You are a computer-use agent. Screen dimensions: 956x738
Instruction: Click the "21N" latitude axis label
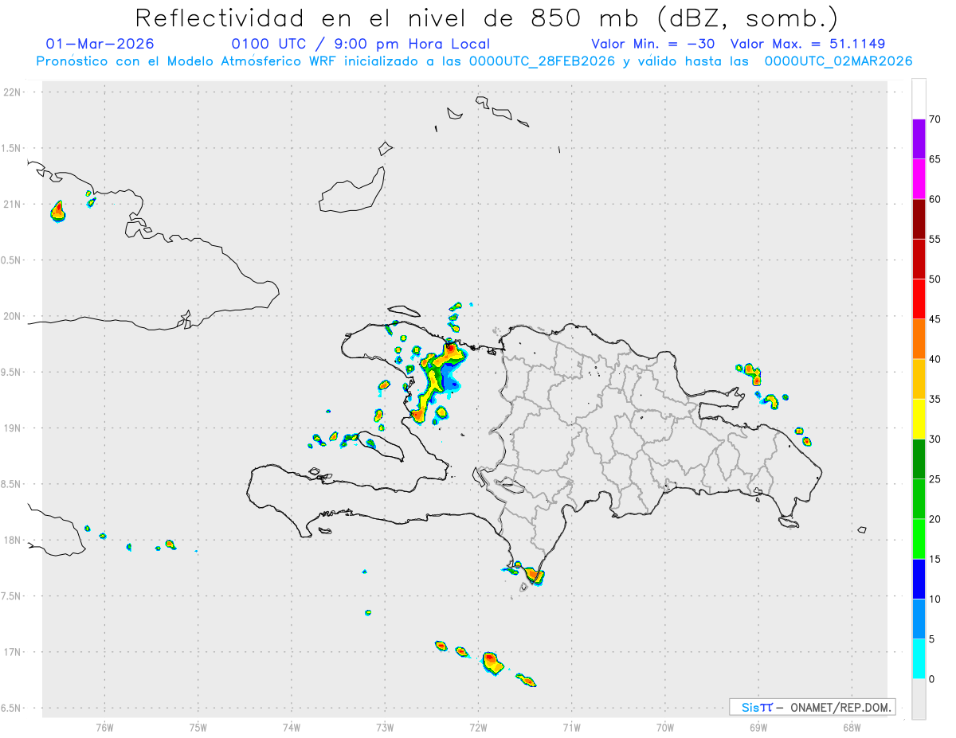[14, 204]
